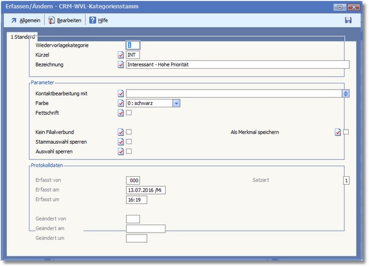Click the edit-mark icon beside Stammauswahl sperren
Screen dimensions: 369x267
click(x=120, y=142)
